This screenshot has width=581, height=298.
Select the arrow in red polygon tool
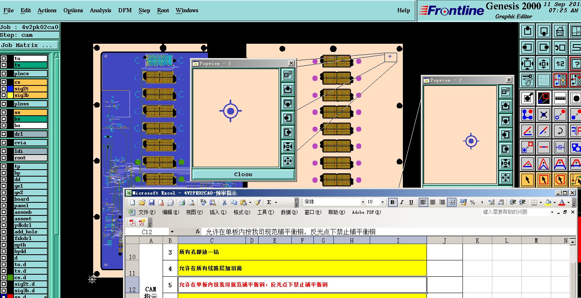pos(560,179)
